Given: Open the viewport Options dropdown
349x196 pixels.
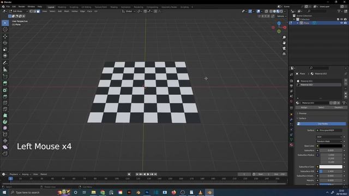Looking at the screenshot, I should (x=281, y=16).
